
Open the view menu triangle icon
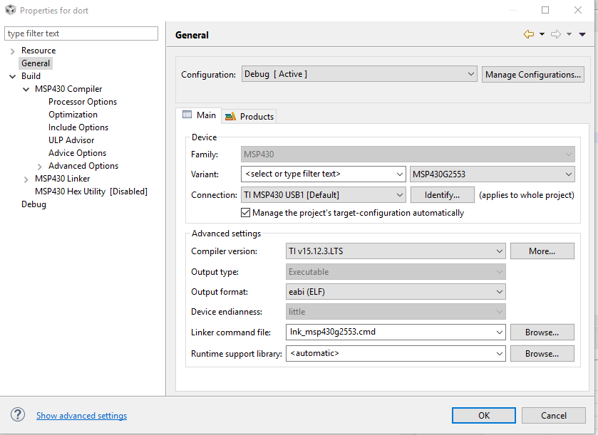click(582, 34)
